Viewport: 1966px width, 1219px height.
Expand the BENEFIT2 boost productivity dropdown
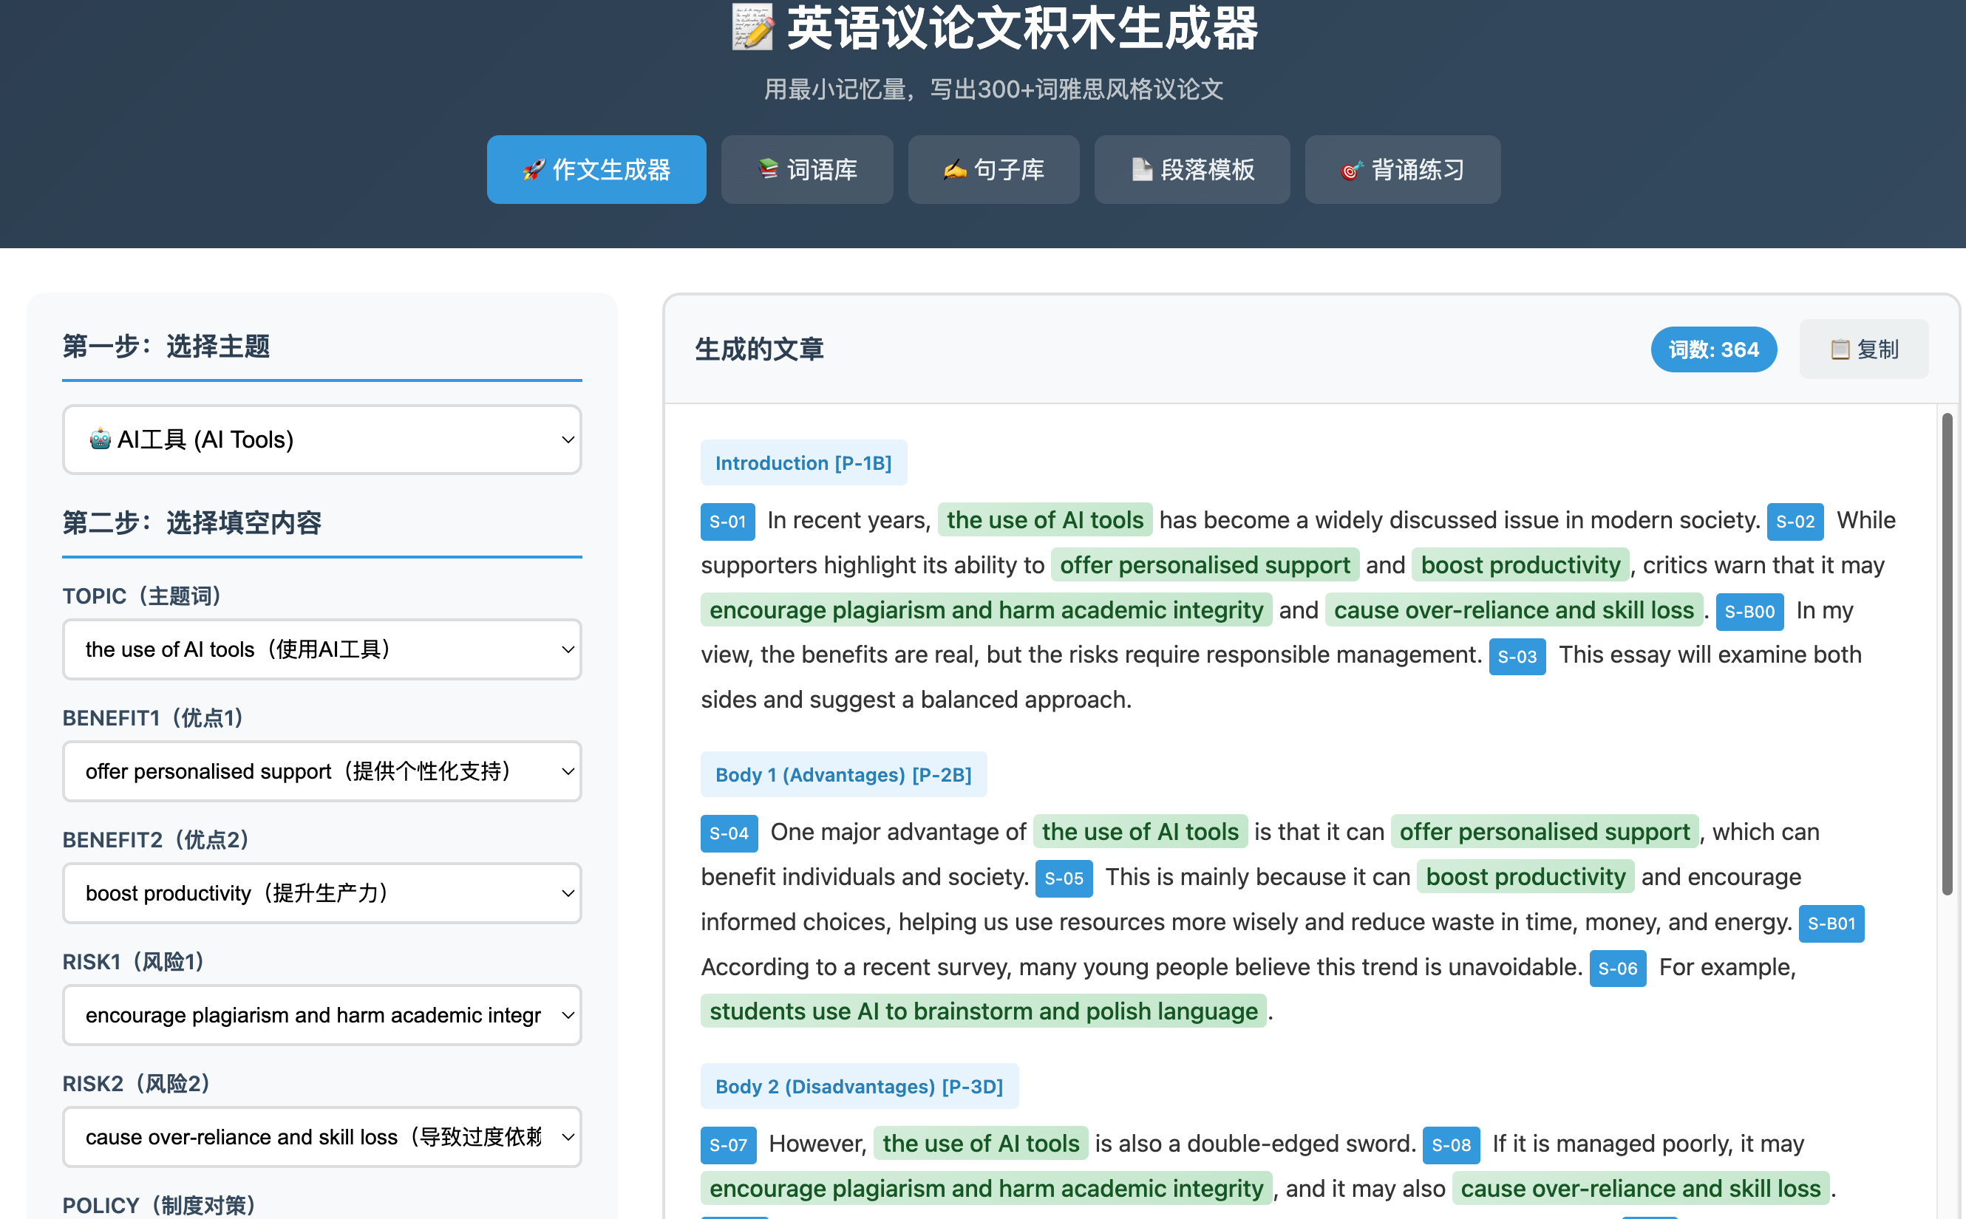322,893
